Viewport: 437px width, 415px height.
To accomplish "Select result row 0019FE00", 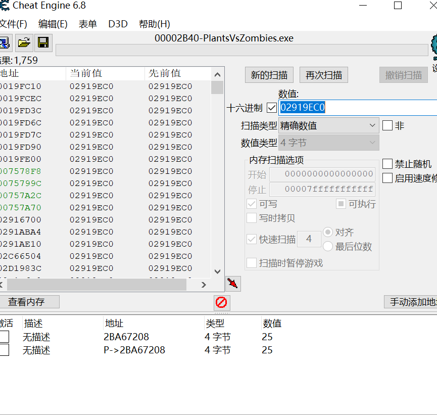I will pyautogui.click(x=106, y=159).
